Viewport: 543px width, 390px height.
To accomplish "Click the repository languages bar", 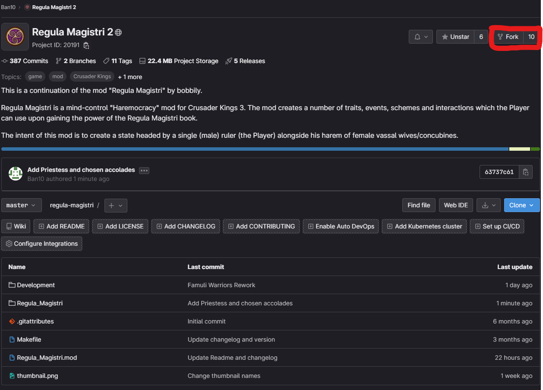I will click(x=271, y=149).
